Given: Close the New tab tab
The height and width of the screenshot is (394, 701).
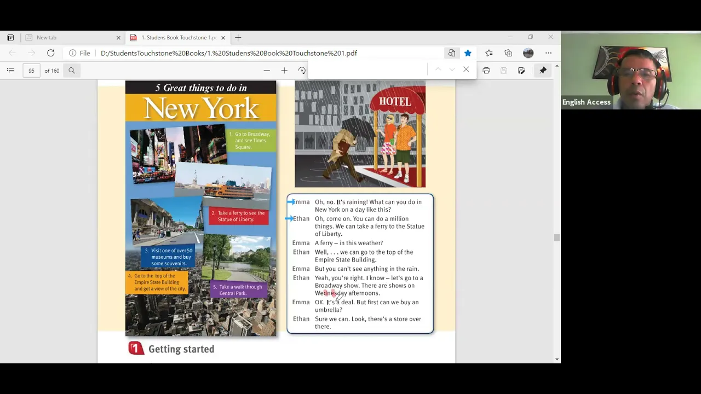Looking at the screenshot, I should (118, 38).
